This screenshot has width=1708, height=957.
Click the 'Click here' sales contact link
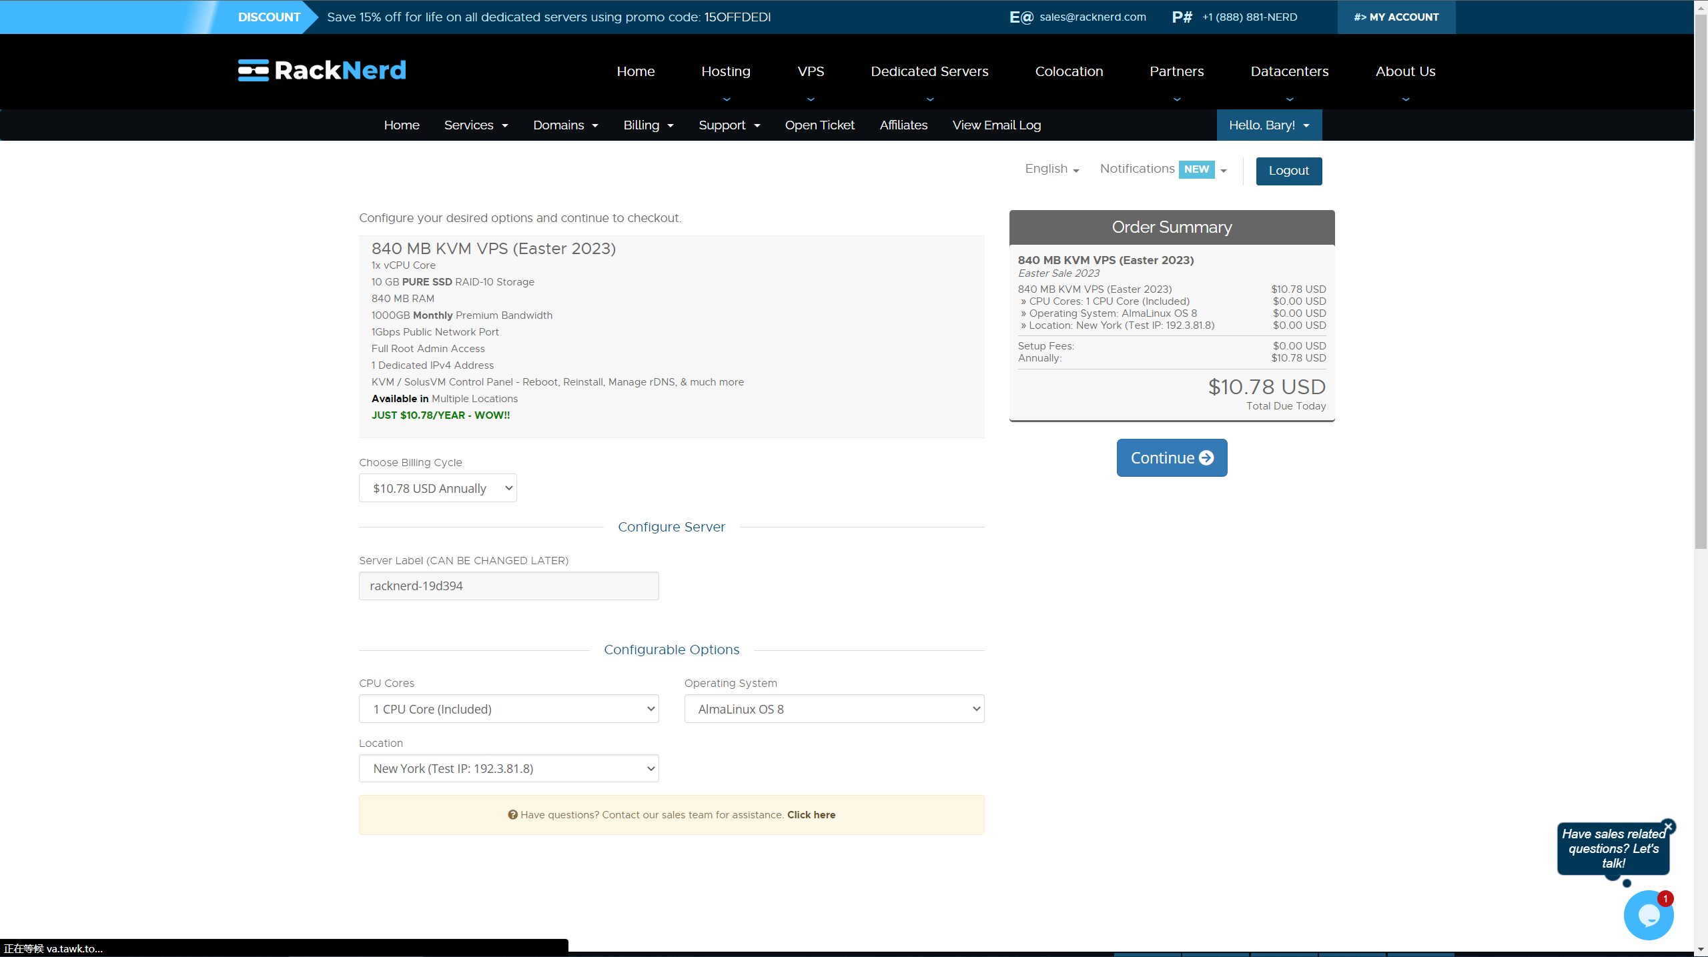[811, 814]
